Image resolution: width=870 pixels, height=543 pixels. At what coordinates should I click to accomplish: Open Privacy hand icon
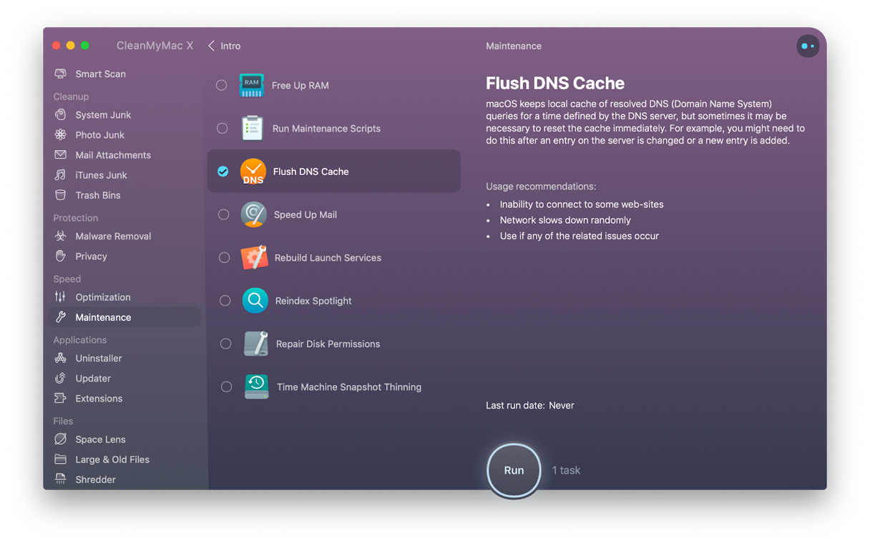pos(61,256)
